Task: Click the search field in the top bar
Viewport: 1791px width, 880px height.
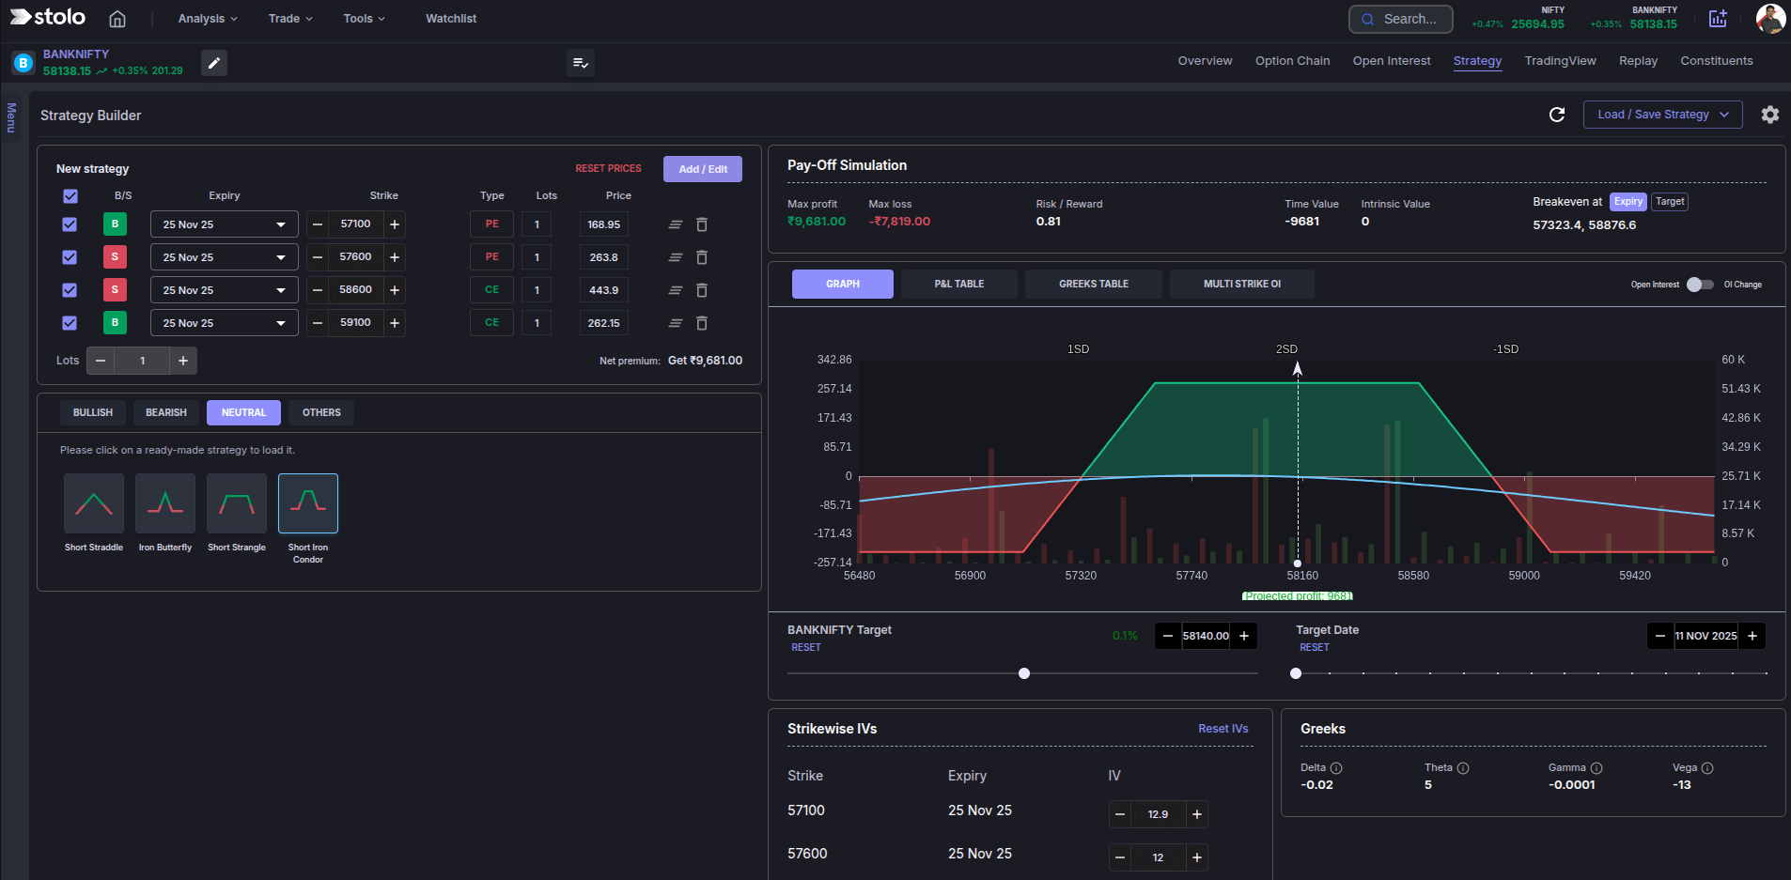Action: click(x=1400, y=19)
